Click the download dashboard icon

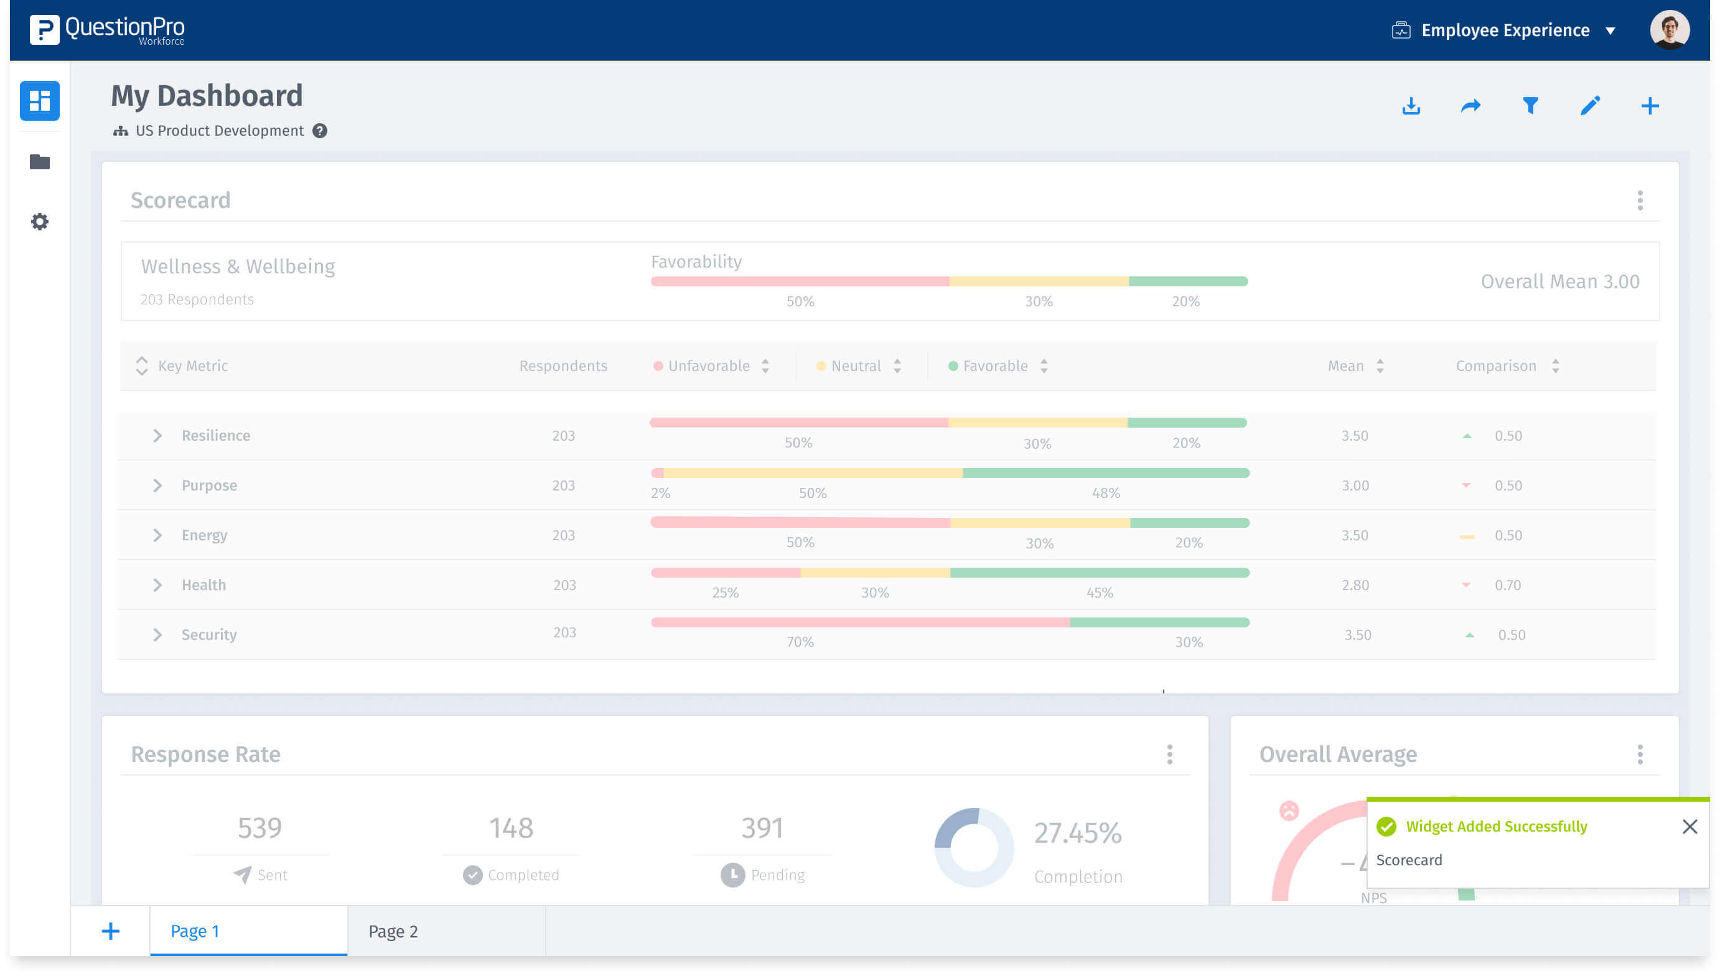pyautogui.click(x=1411, y=106)
